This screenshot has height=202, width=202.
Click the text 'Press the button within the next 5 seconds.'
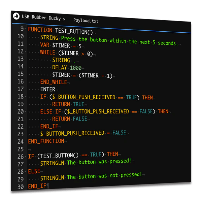pyautogui.click(x=120, y=41)
